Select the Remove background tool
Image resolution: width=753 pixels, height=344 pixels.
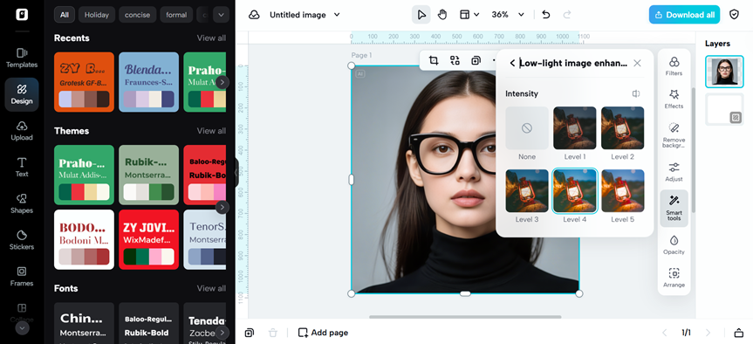point(674,134)
